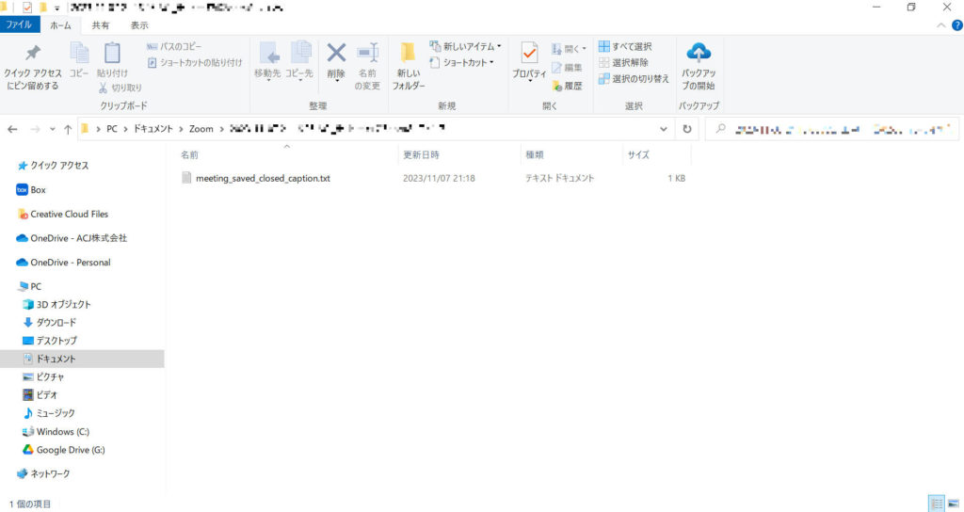Open the File tab
This screenshot has height=512, width=964.
19,25
